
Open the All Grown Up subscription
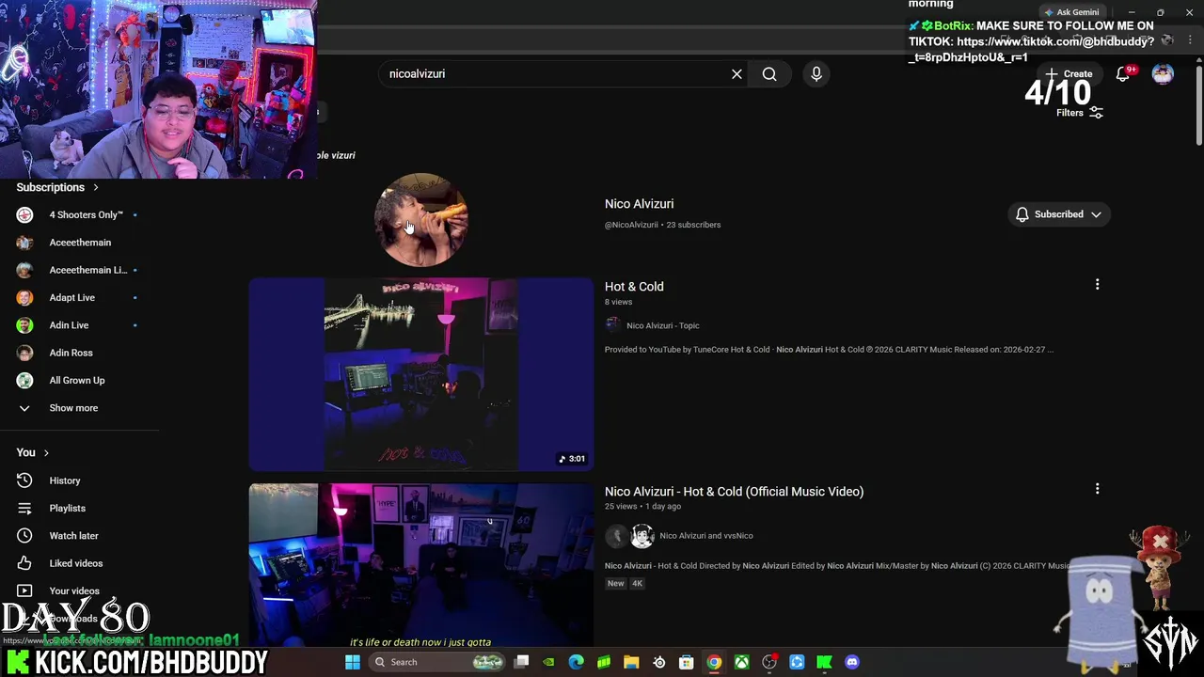[79, 381]
